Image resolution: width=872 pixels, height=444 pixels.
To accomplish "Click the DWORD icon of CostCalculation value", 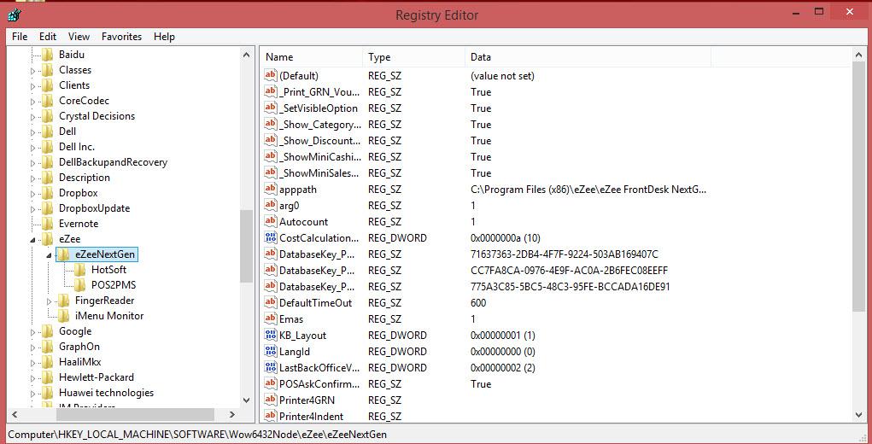I will pos(271,238).
